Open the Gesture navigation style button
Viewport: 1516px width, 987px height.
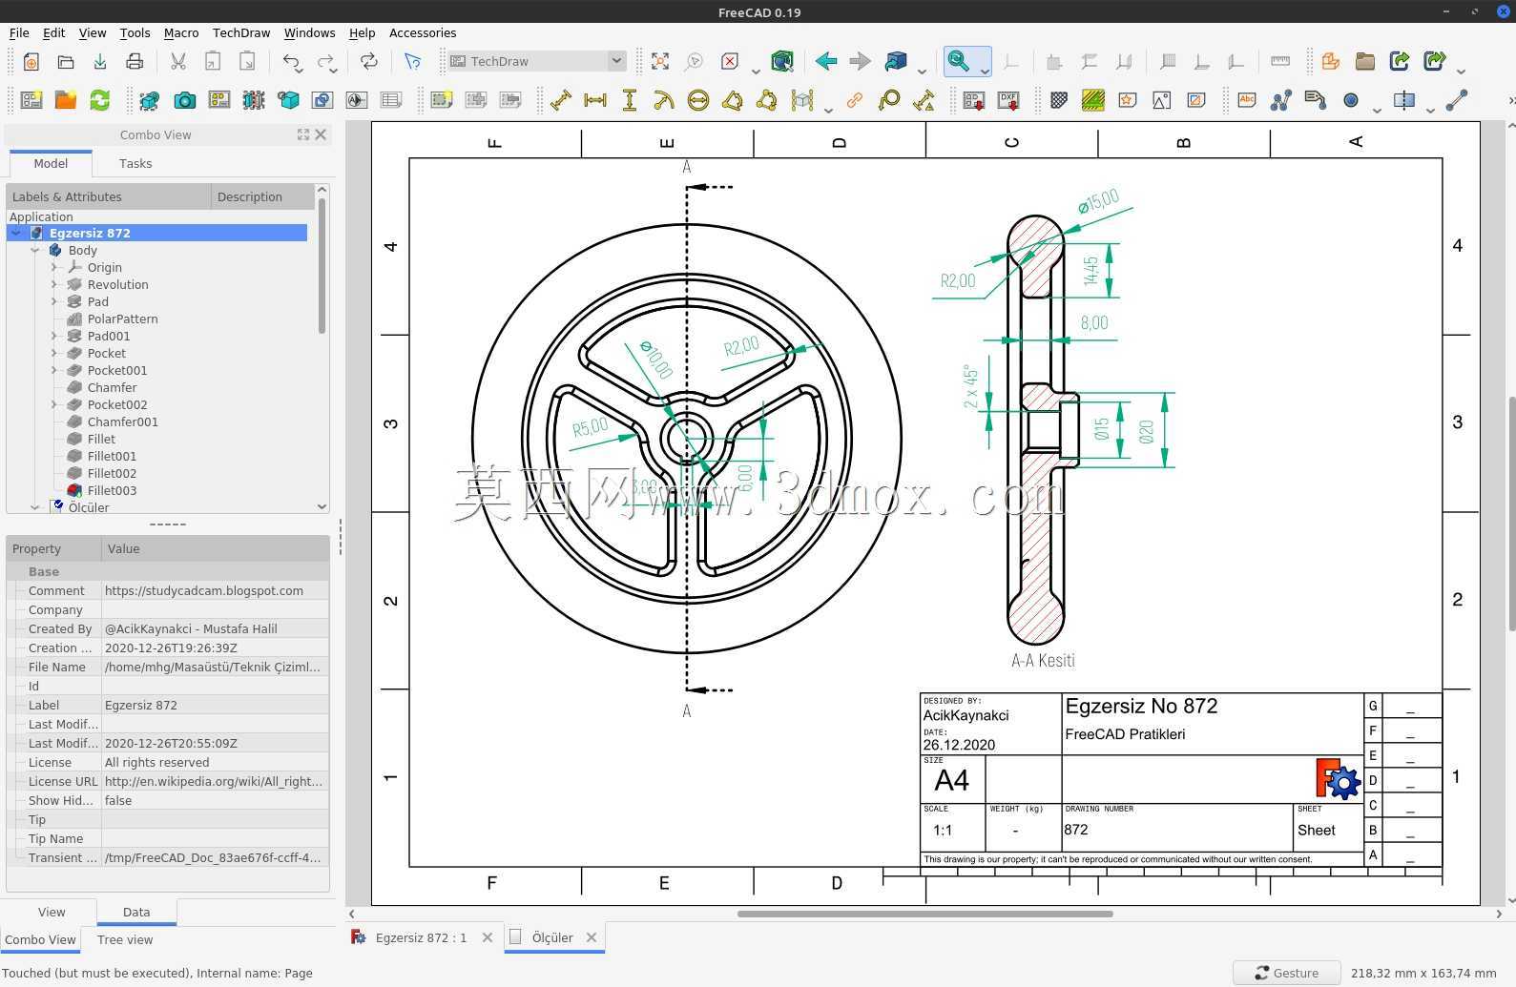tap(1287, 974)
